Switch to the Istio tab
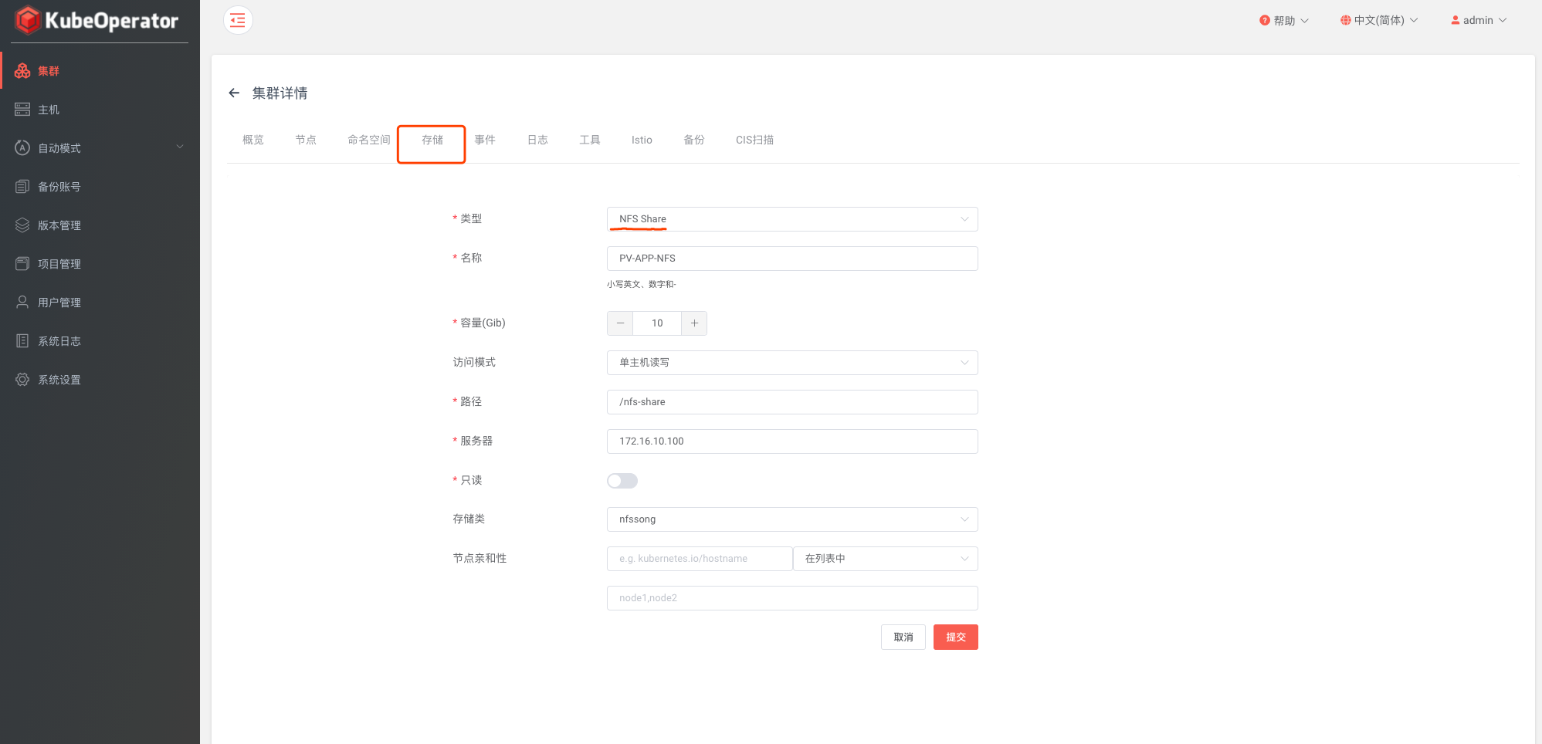The image size is (1542, 744). click(x=642, y=140)
